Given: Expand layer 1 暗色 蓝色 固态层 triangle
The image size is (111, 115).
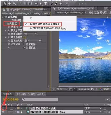Looking at the screenshot, I should tap(15, 108).
